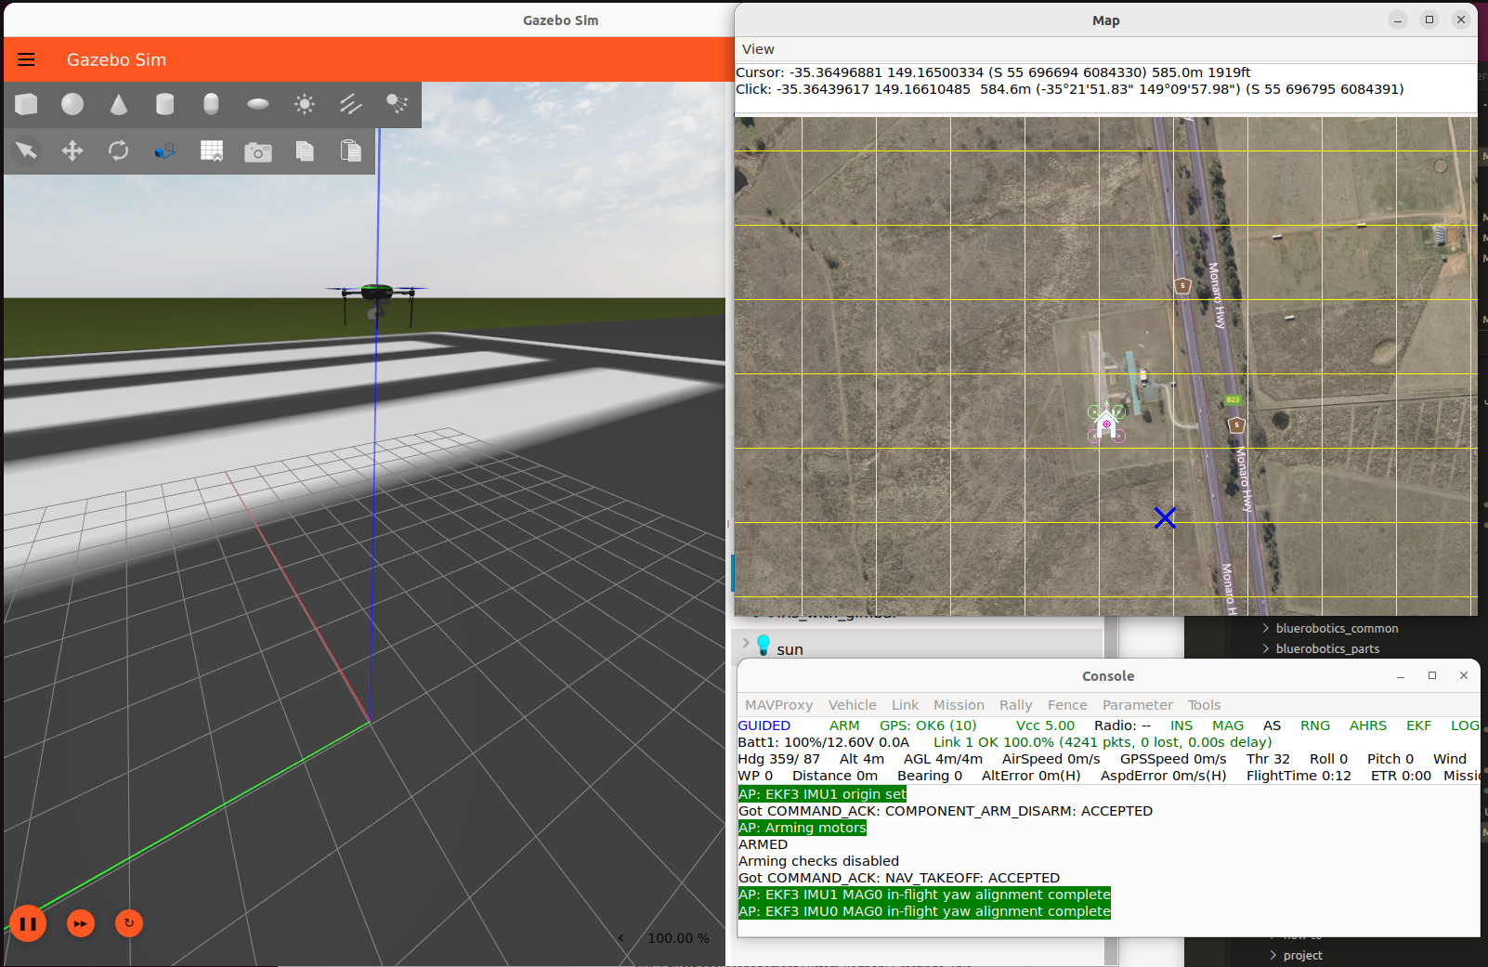The image size is (1488, 967).
Task: Open the snap settings cube icon
Action: 165,150
